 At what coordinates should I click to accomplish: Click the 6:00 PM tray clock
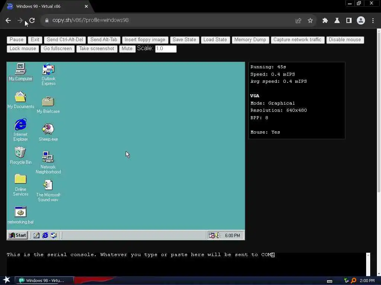click(232, 235)
